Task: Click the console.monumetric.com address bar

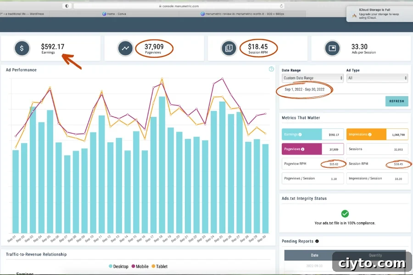Action: click(179, 6)
